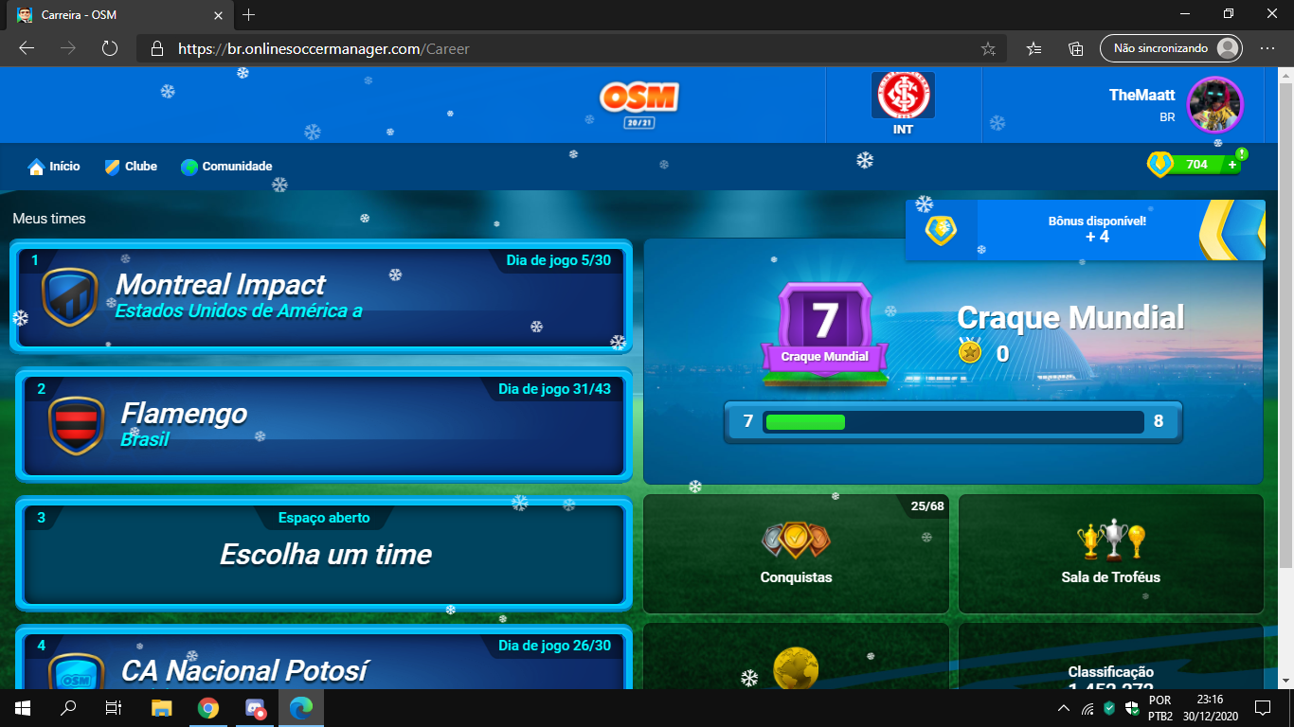This screenshot has height=727, width=1294.
Task: Open TheMaatt profile avatar
Action: (x=1215, y=105)
